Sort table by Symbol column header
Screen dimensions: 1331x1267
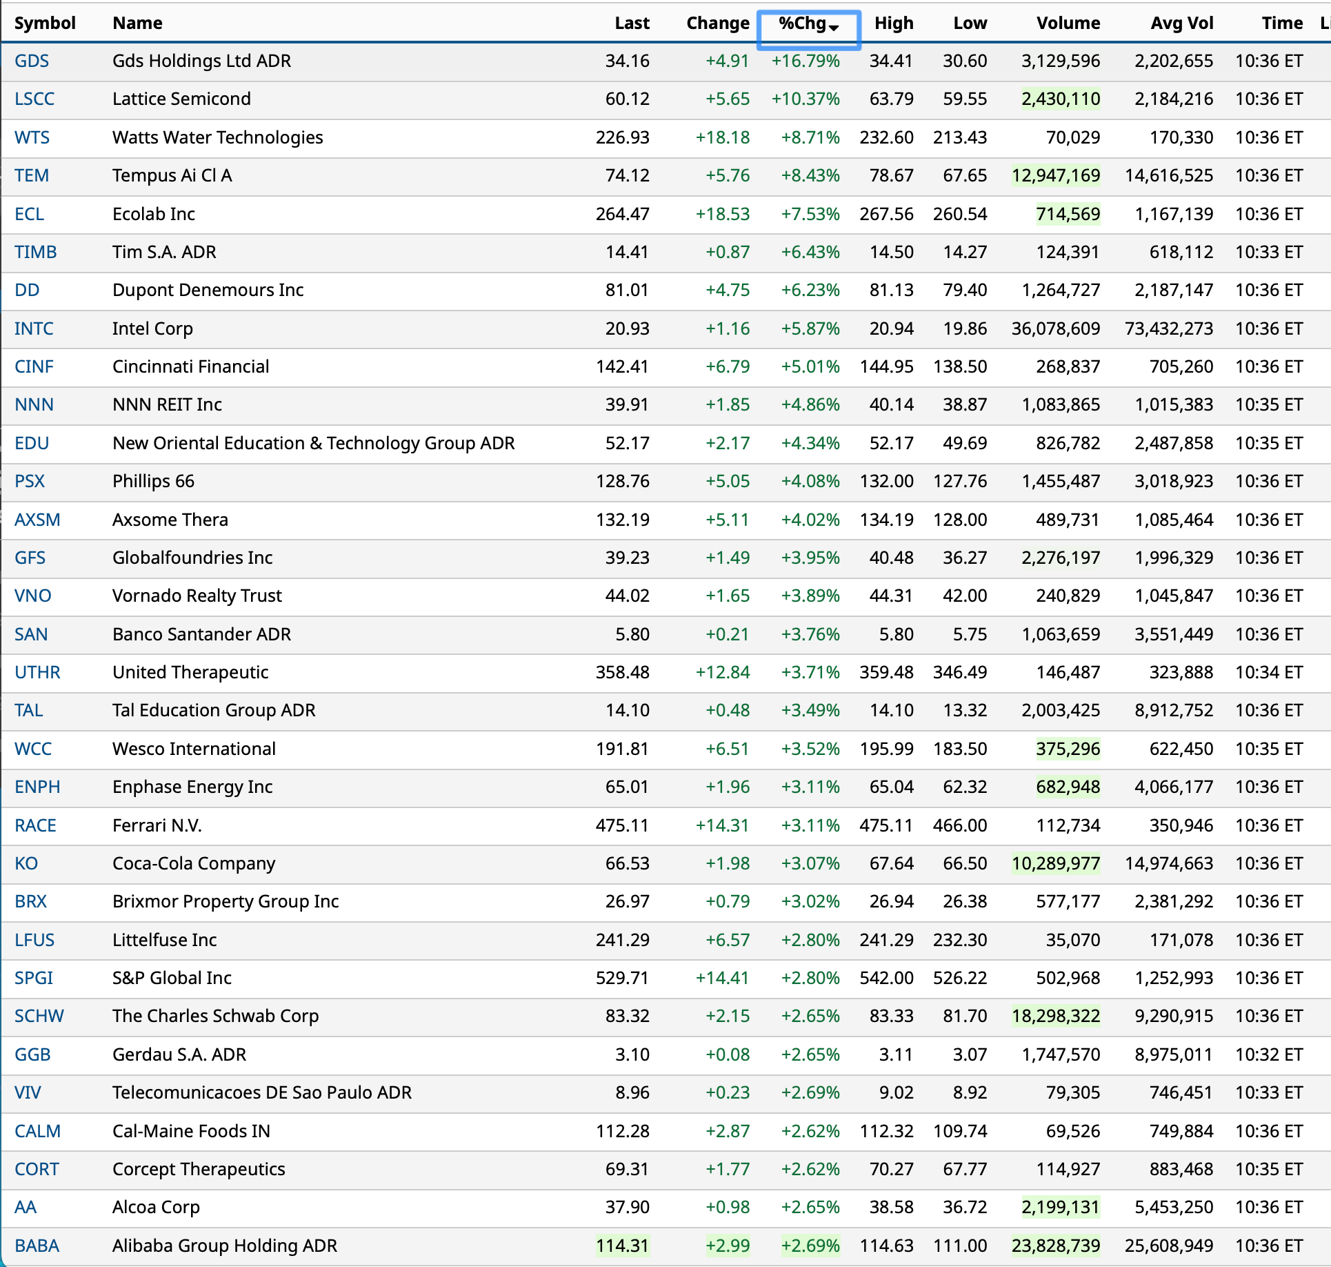45,23
